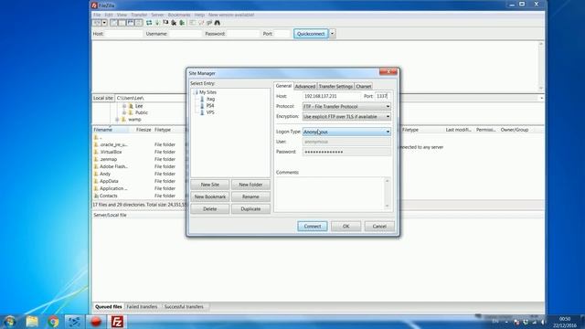Focus the quickconnect Username field
The width and height of the screenshot is (585, 329).
185,34
